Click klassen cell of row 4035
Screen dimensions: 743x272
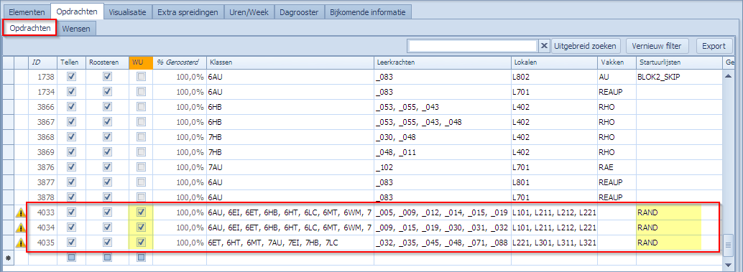click(290, 243)
